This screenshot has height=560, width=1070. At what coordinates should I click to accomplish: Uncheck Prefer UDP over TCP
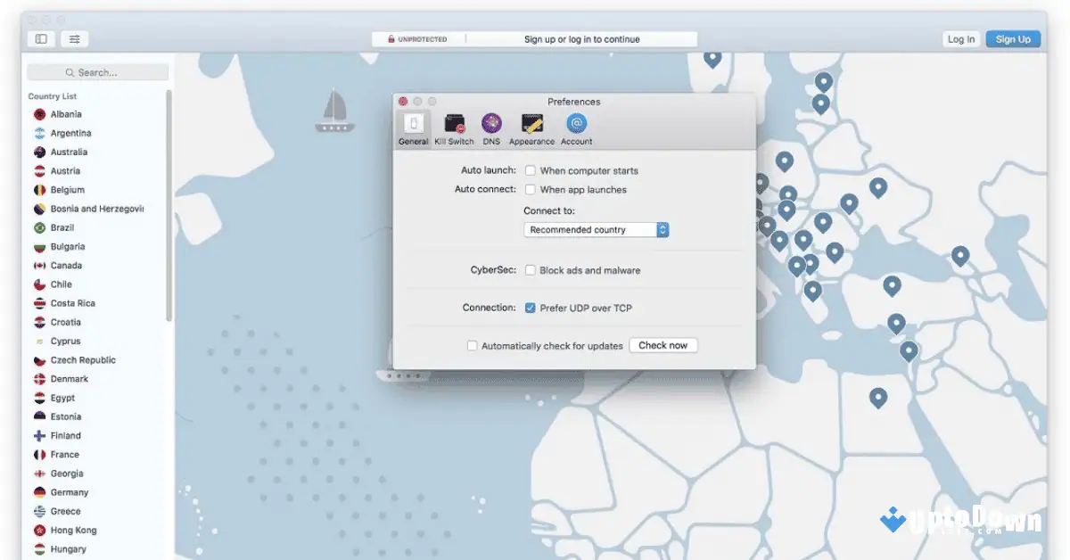point(531,308)
